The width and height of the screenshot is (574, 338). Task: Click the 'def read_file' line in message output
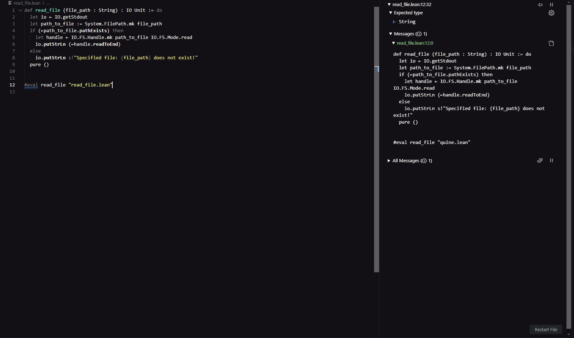coord(462,54)
